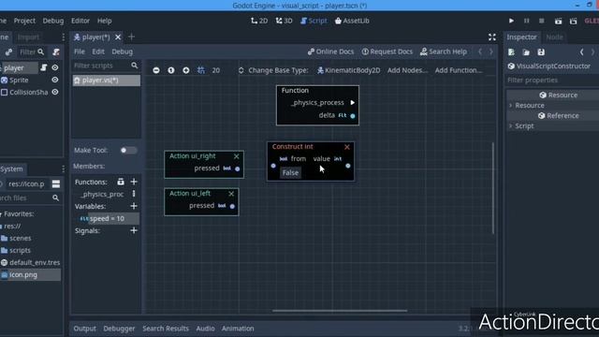599x337 pixels.
Task: Remove the Action ui_left node
Action: pyautogui.click(x=231, y=194)
